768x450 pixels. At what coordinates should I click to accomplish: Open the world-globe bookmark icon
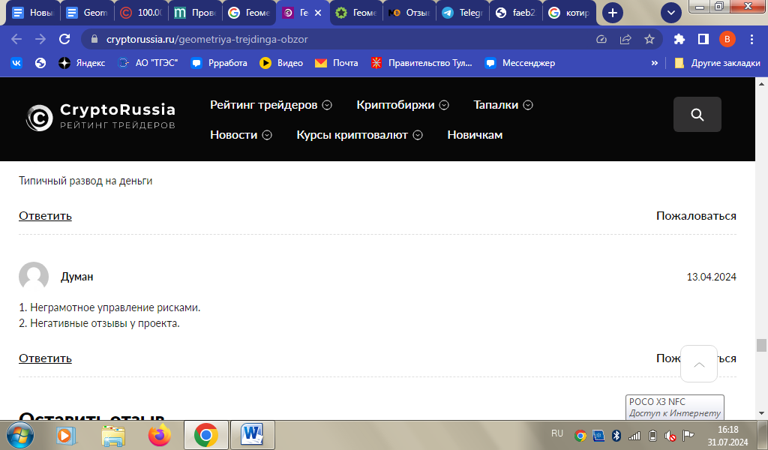pyautogui.click(x=40, y=63)
